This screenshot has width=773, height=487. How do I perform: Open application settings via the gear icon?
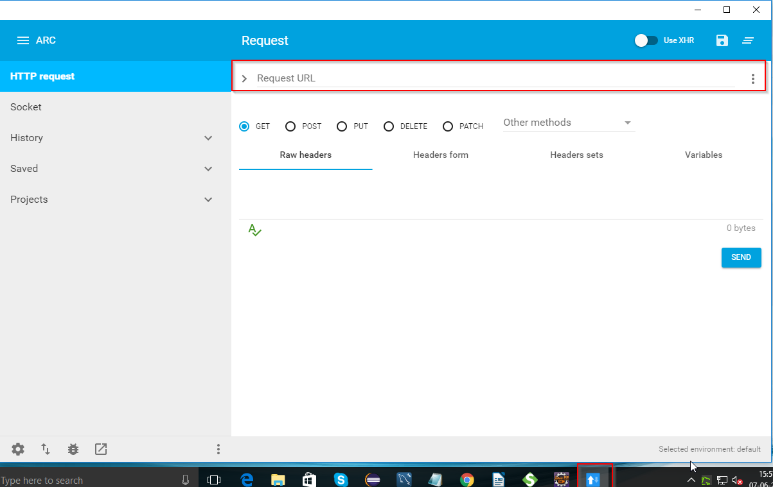coord(17,449)
